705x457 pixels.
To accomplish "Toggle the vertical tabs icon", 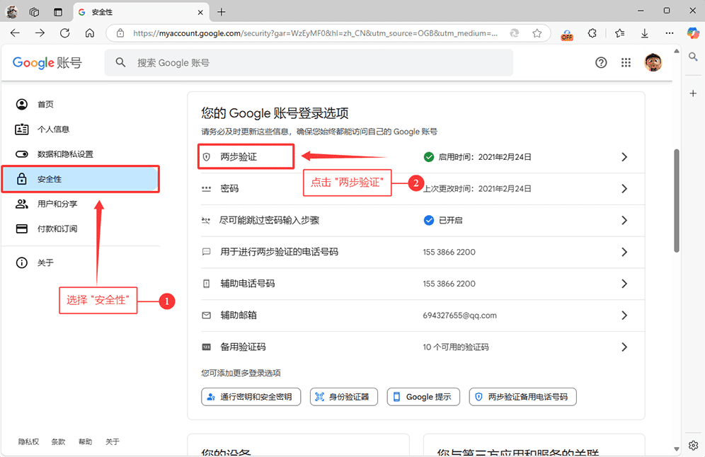I will tap(58, 12).
